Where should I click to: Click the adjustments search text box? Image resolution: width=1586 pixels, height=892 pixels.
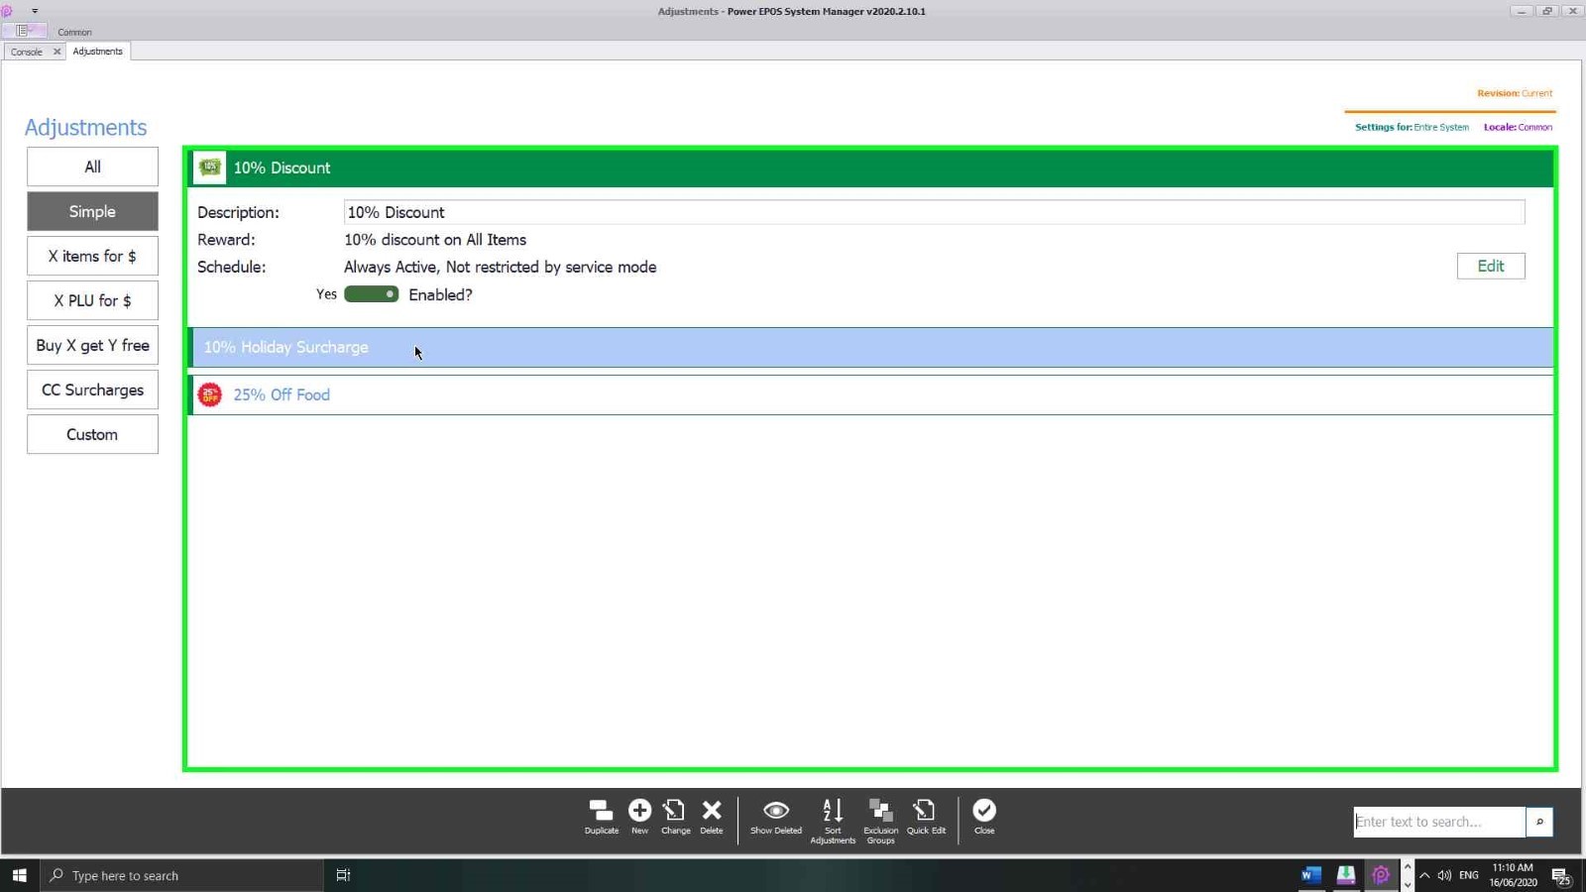pos(1439,822)
